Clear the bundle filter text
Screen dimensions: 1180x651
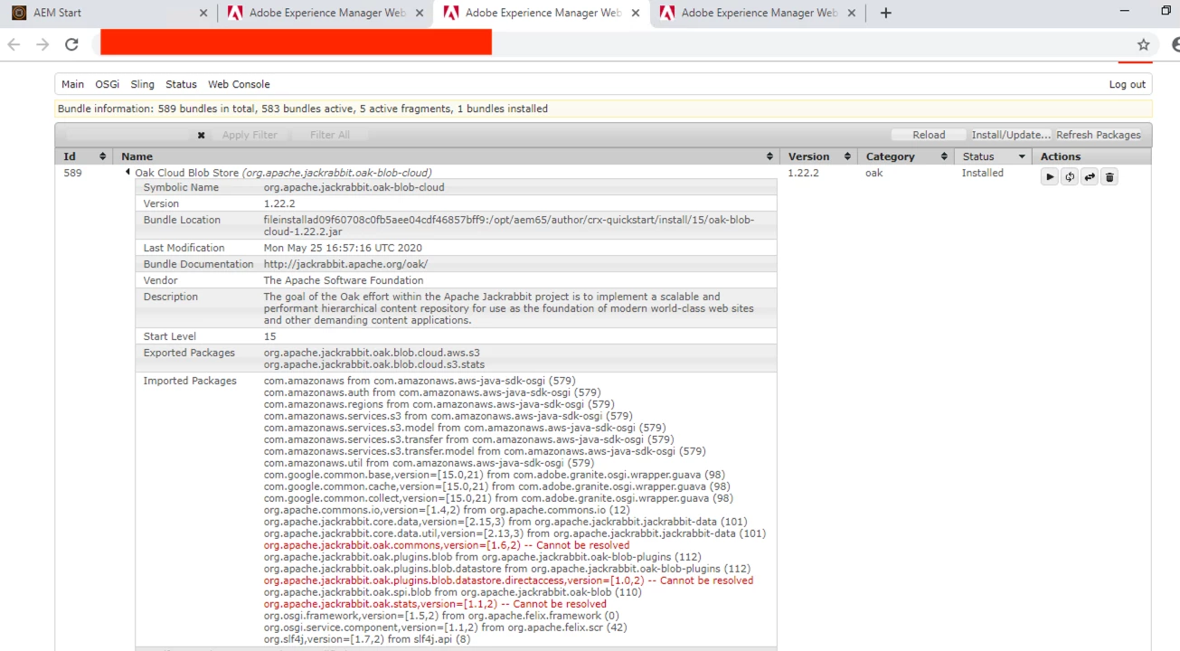coord(201,135)
